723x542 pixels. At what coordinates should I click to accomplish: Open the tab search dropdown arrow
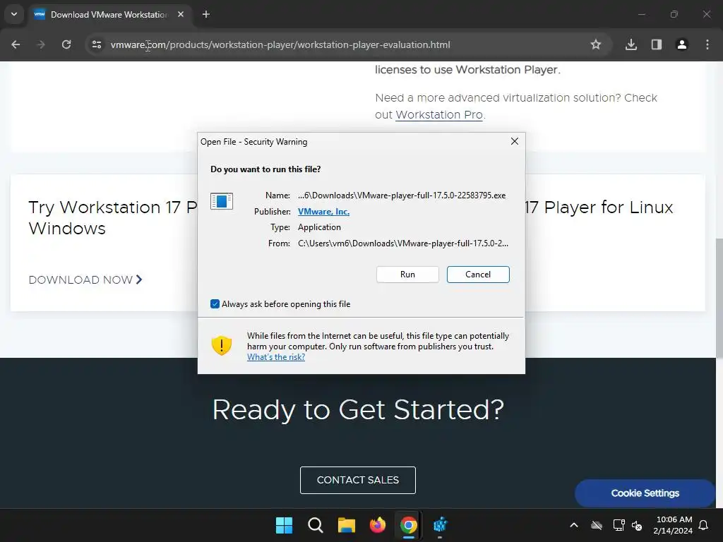click(14, 14)
